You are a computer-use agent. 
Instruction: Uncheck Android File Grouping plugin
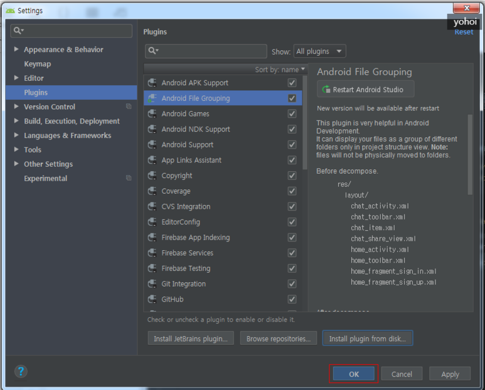point(292,98)
